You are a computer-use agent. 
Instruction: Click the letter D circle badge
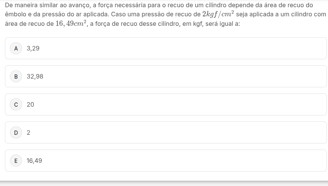(16, 133)
